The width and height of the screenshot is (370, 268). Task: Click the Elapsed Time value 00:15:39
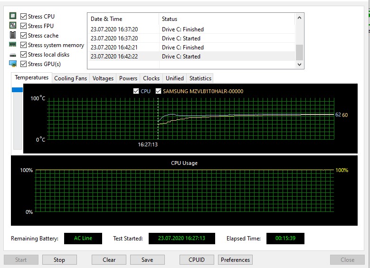[x=285, y=238]
